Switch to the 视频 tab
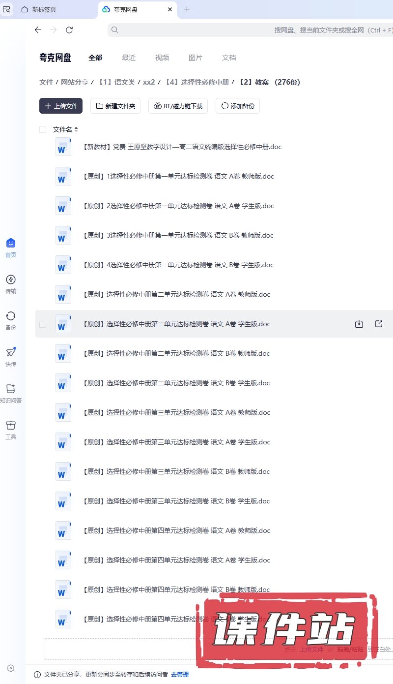Screen dimensions: 393x684 point(162,58)
